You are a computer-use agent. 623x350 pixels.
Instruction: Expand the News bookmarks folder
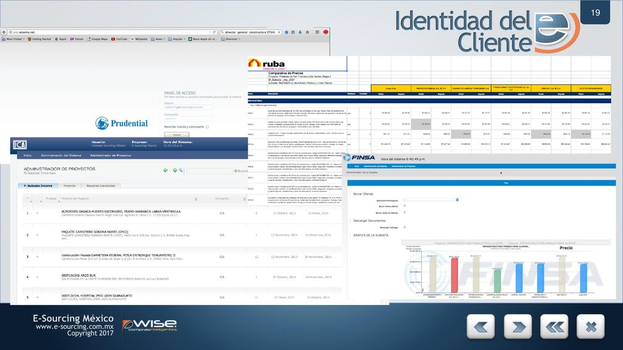[158, 39]
